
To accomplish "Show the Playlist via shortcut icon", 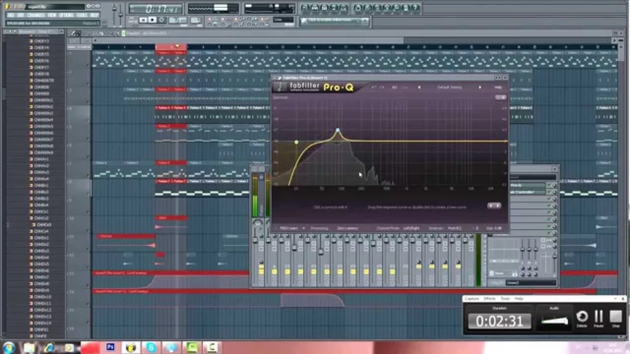I will pyautogui.click(x=306, y=8).
